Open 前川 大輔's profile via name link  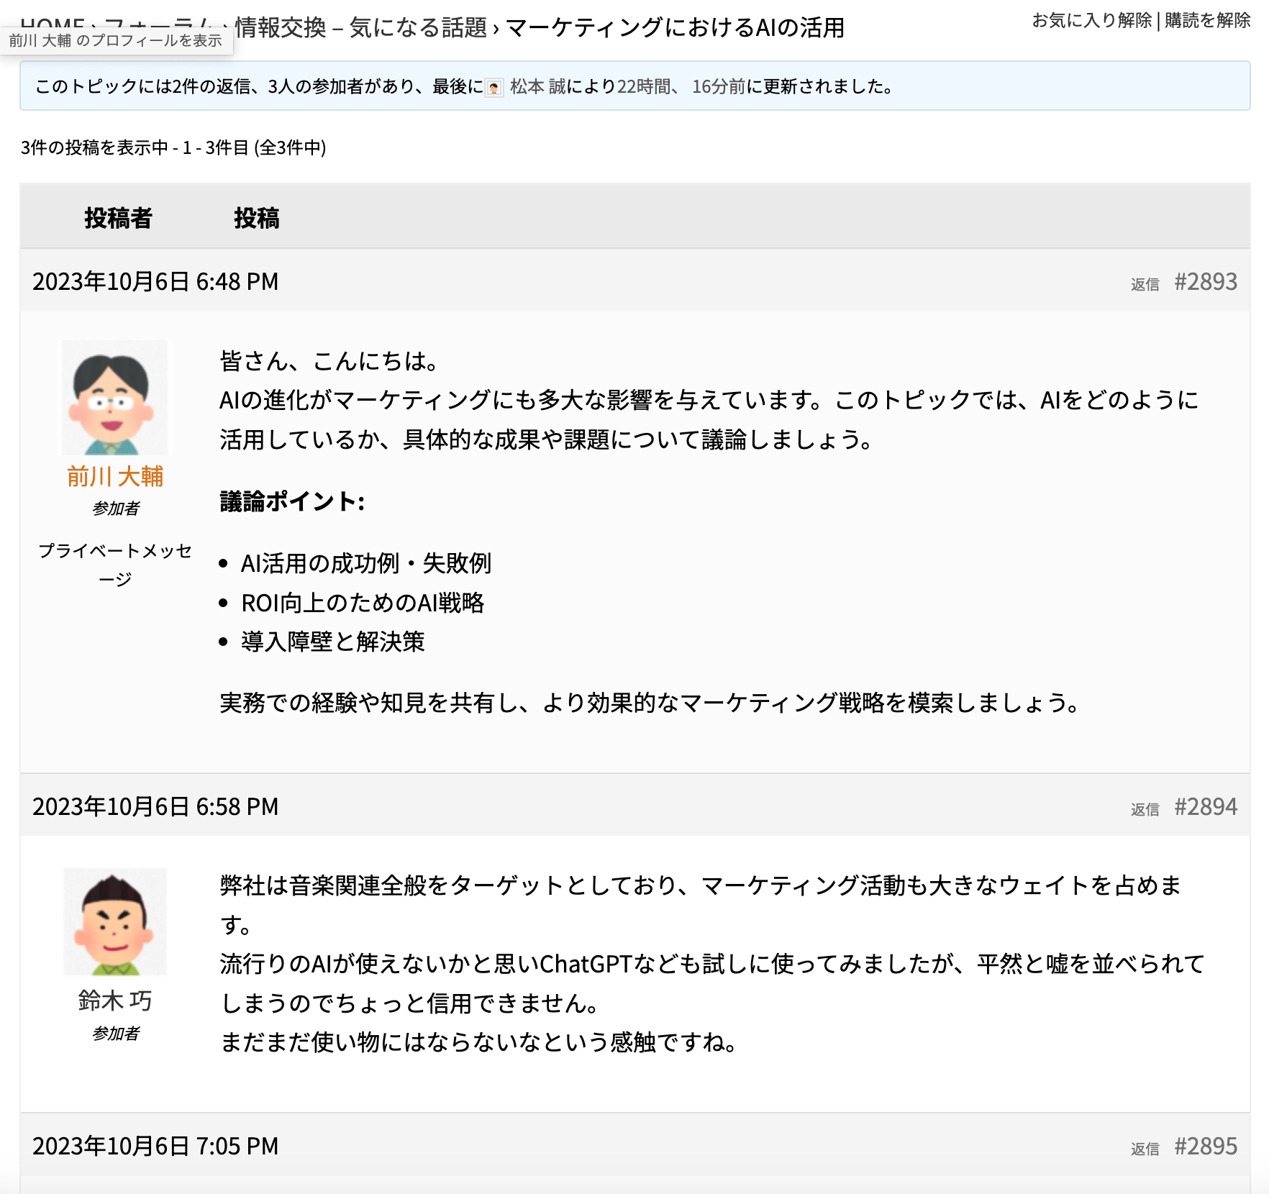pos(114,476)
